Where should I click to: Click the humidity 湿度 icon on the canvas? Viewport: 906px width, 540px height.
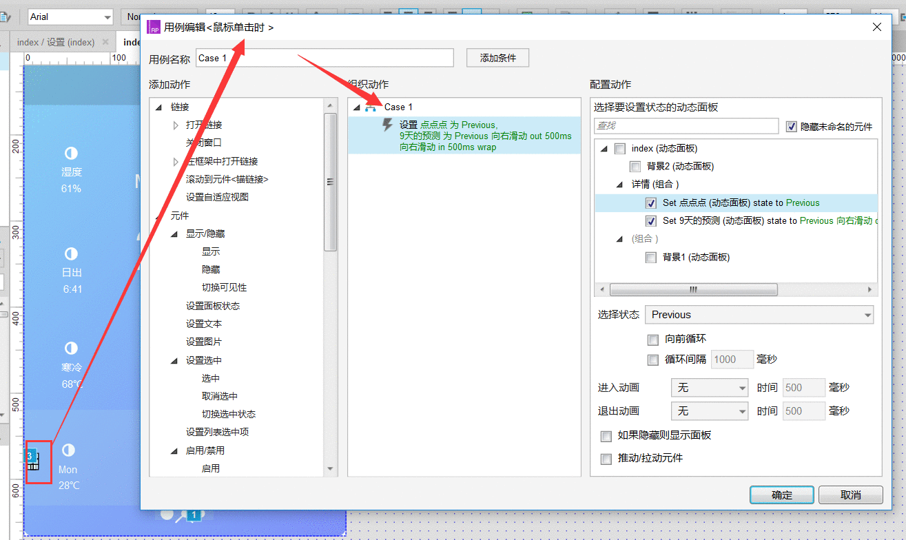(71, 153)
